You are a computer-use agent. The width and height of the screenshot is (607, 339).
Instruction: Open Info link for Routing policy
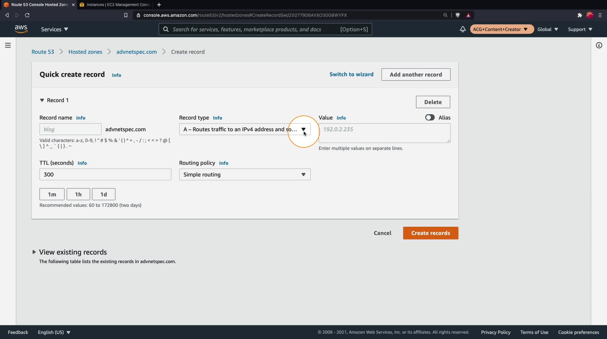[x=224, y=163]
